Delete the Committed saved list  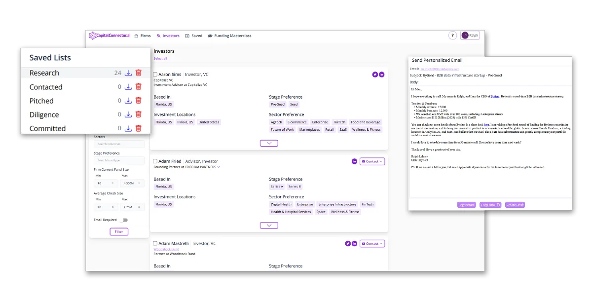pyautogui.click(x=139, y=128)
